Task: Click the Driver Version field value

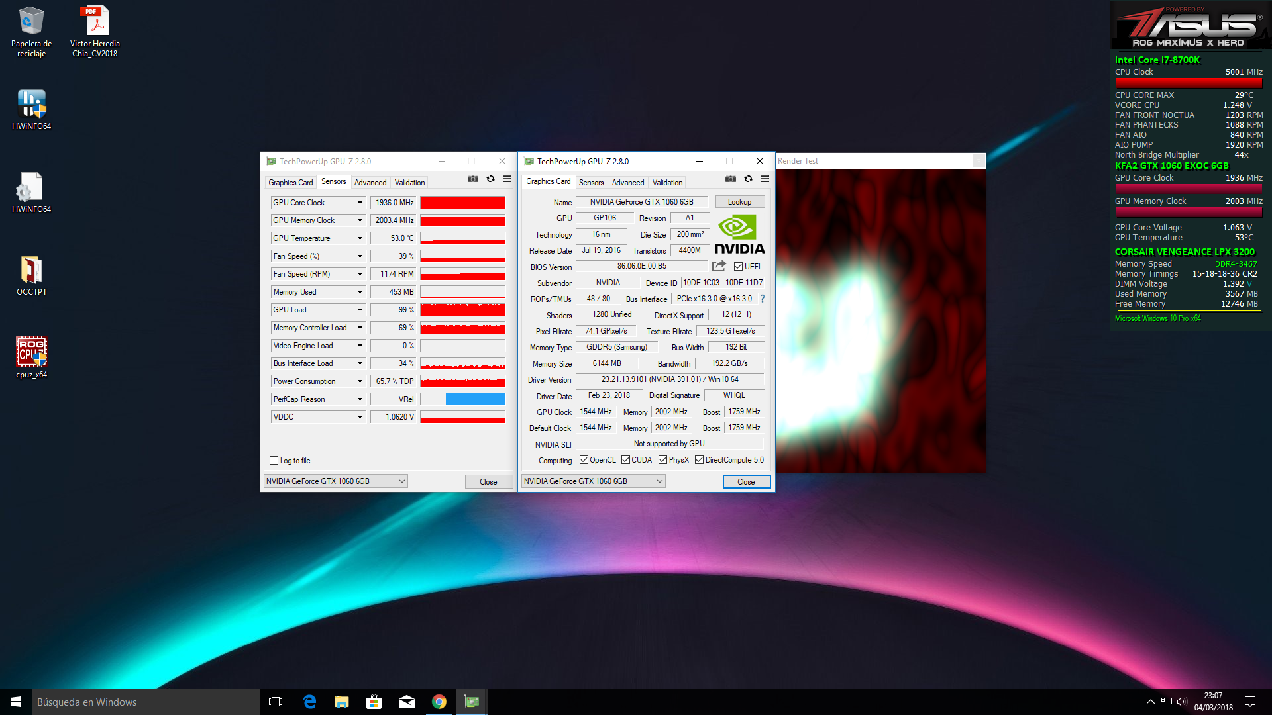Action: click(x=669, y=379)
